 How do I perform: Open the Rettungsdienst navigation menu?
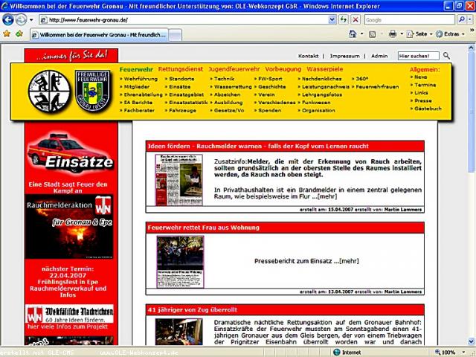click(x=181, y=69)
